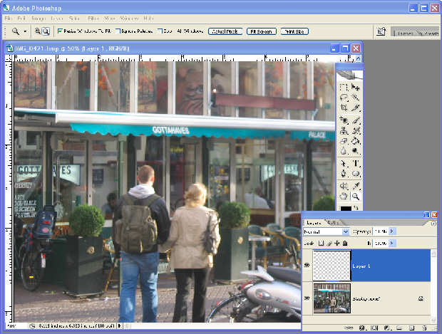Select the Rectangular Marquee tool
The width and height of the screenshot is (442, 334).
(344, 88)
